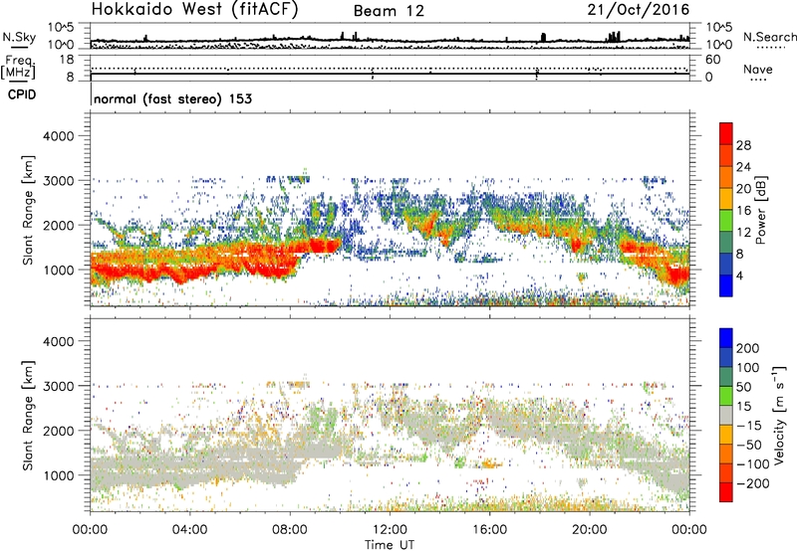Click the 'CPID' label

[x=22, y=94]
